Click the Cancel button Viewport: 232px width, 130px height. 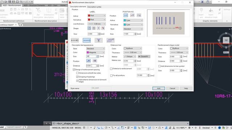[172, 88]
